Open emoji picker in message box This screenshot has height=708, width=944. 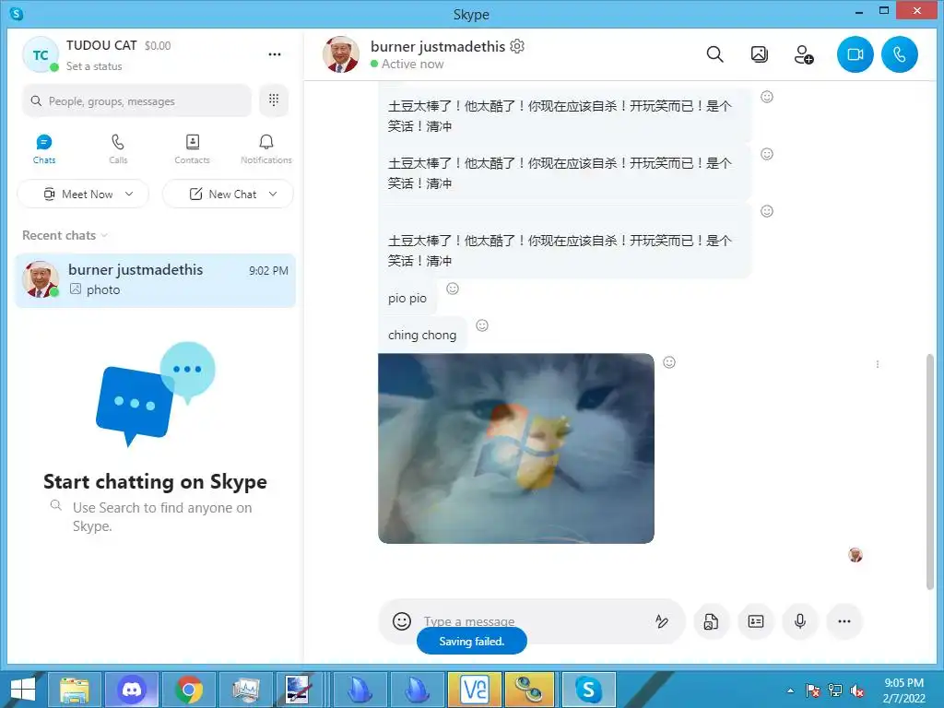(x=402, y=620)
